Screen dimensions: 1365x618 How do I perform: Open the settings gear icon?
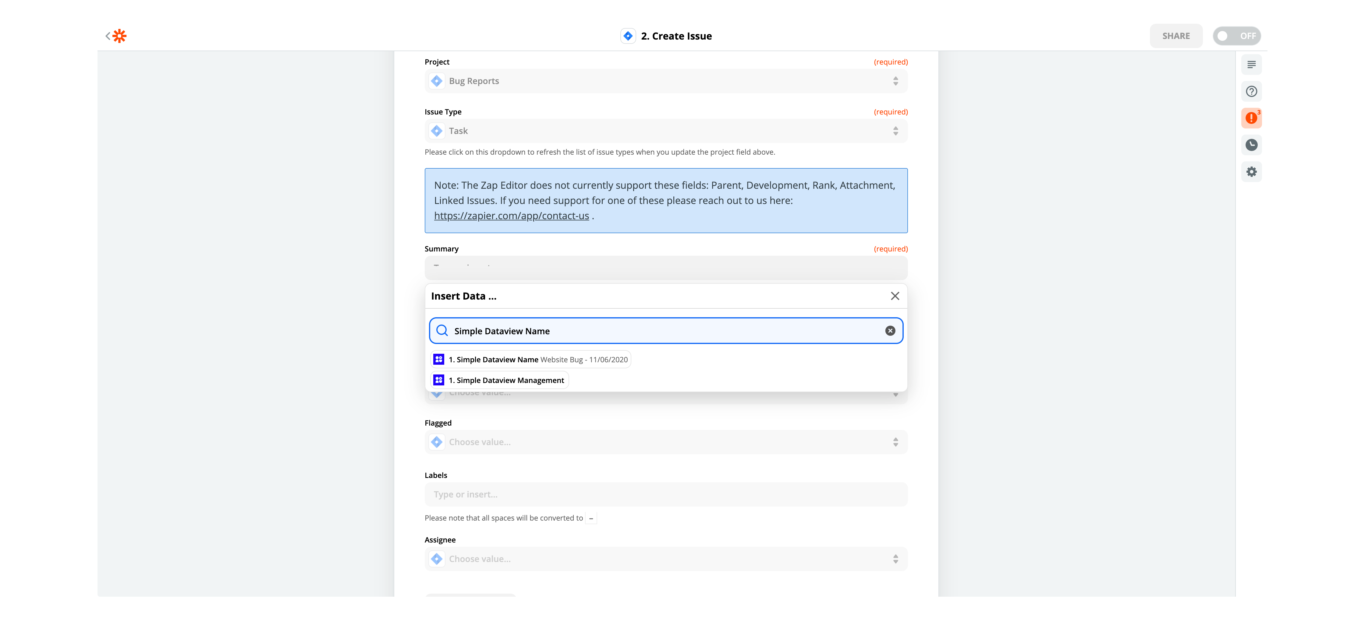1251,172
